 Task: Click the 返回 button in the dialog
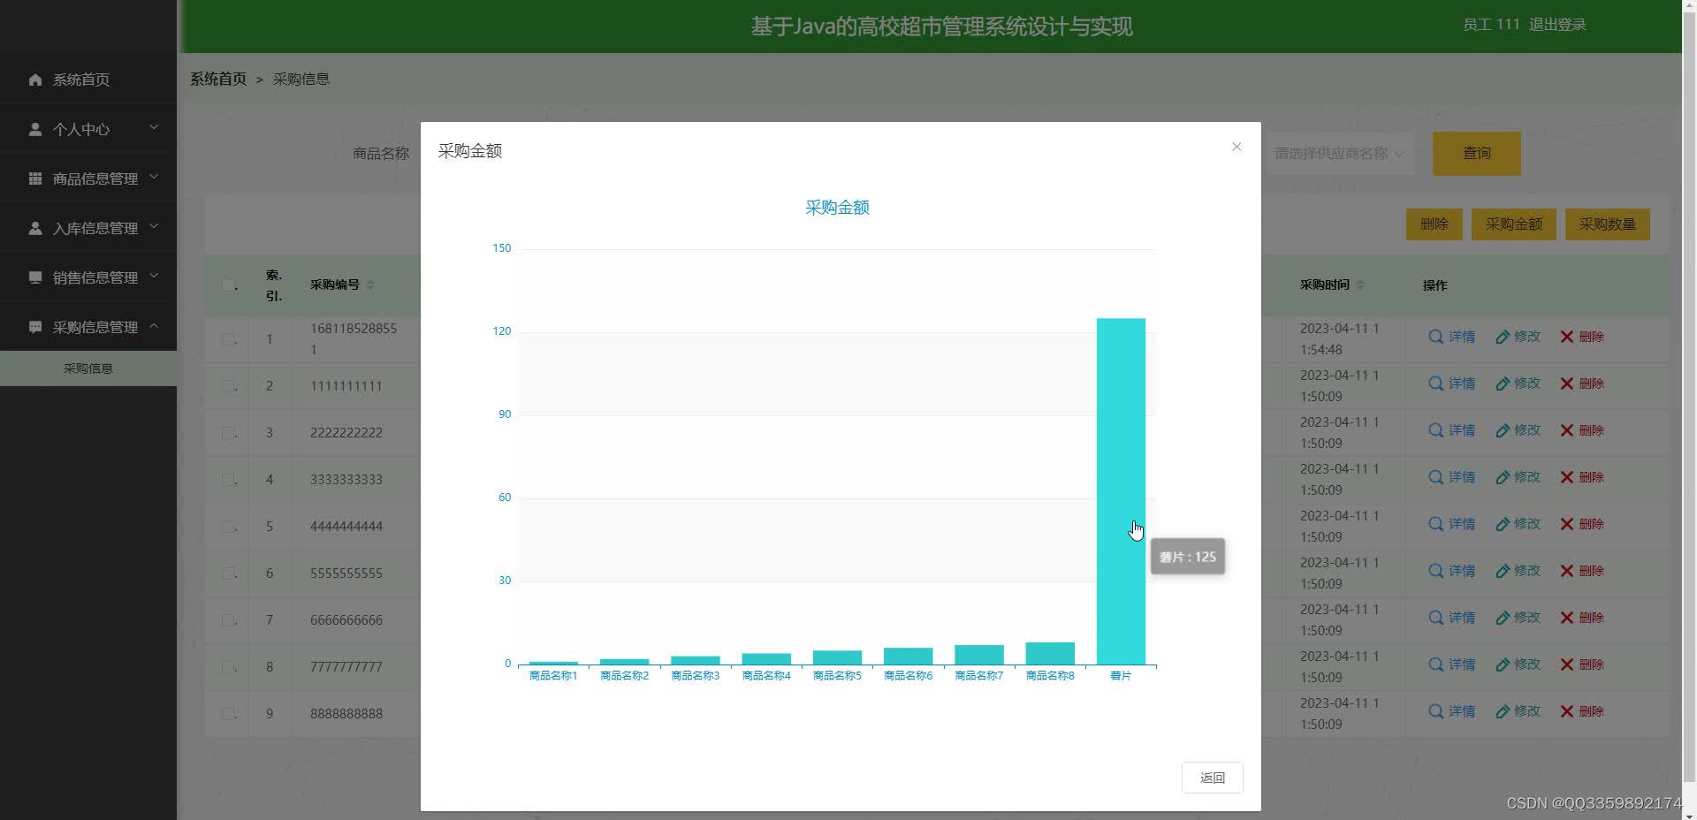1212,778
